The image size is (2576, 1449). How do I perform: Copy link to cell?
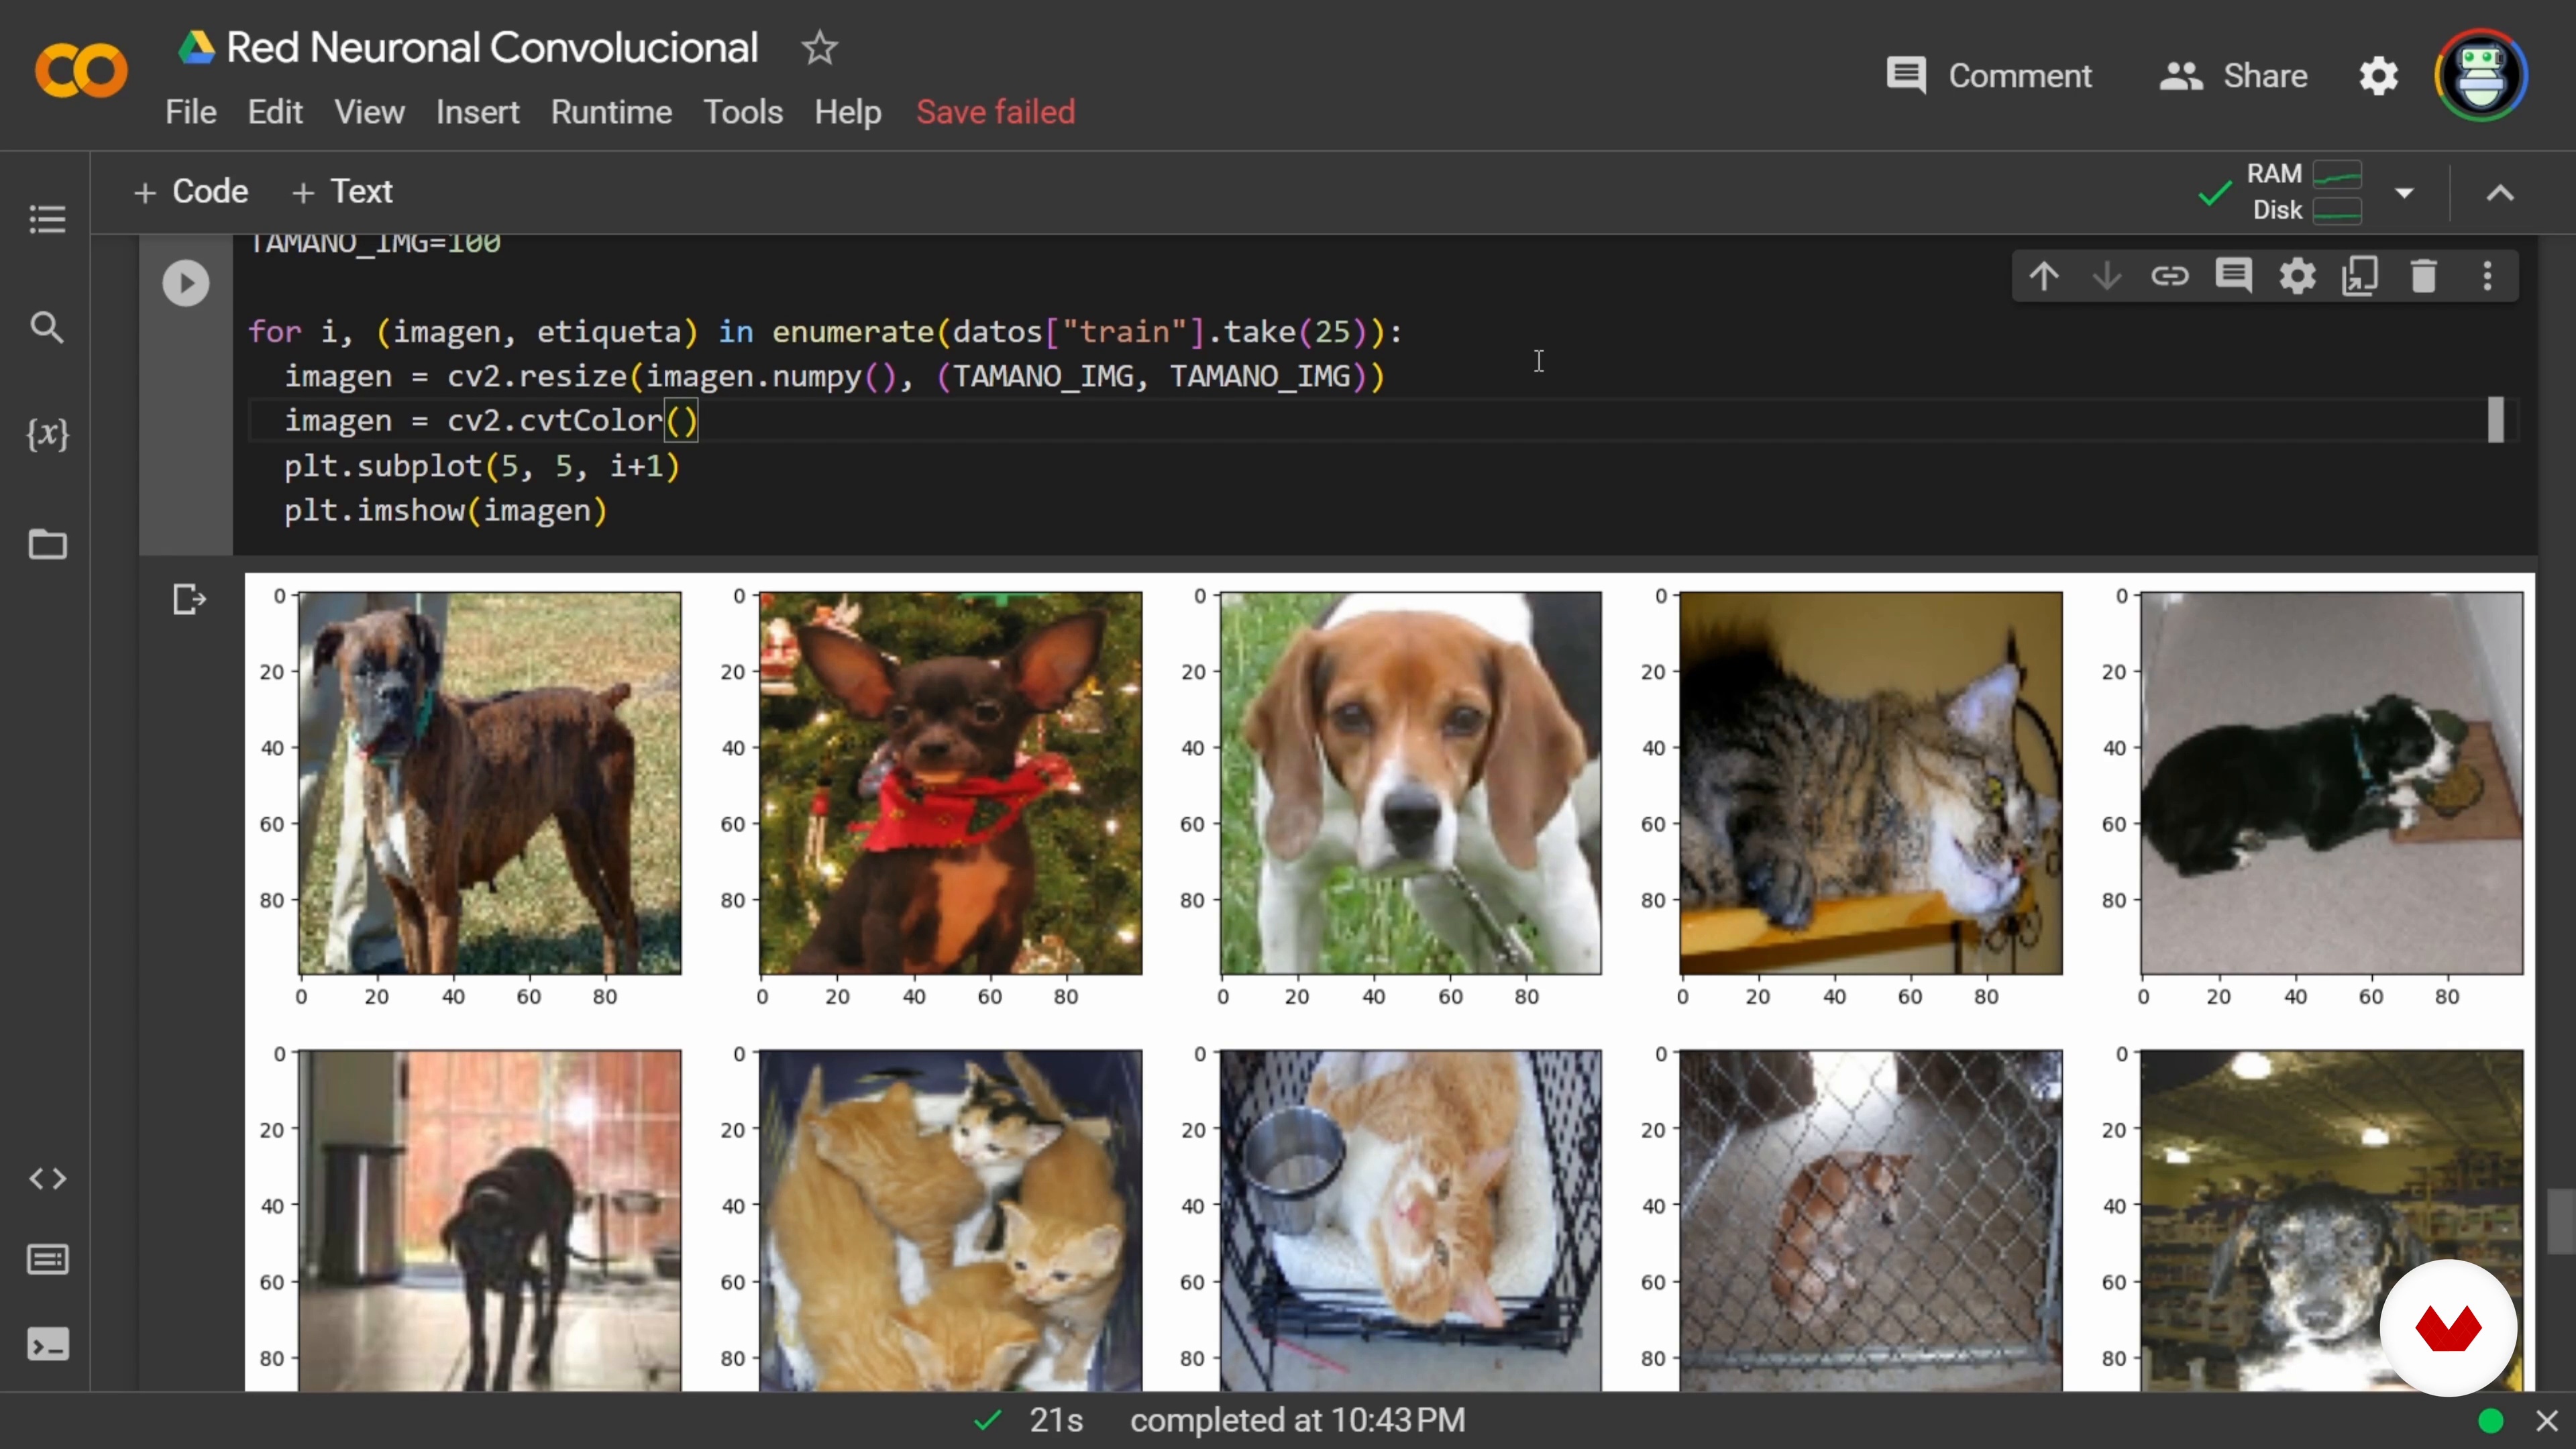pyautogui.click(x=2170, y=276)
